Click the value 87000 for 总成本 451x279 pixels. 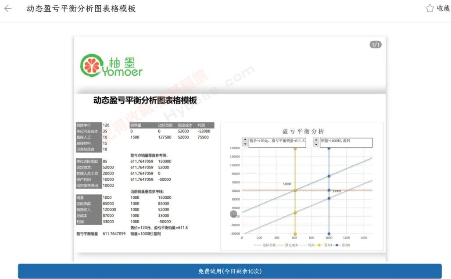click(x=108, y=216)
